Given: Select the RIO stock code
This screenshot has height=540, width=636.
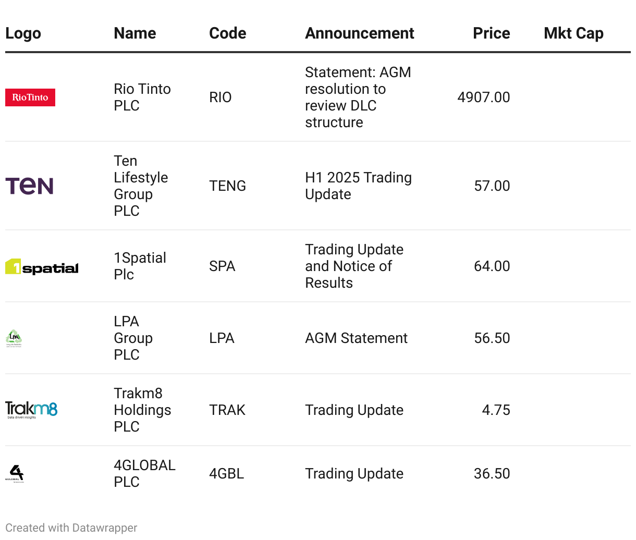Looking at the screenshot, I should [221, 97].
